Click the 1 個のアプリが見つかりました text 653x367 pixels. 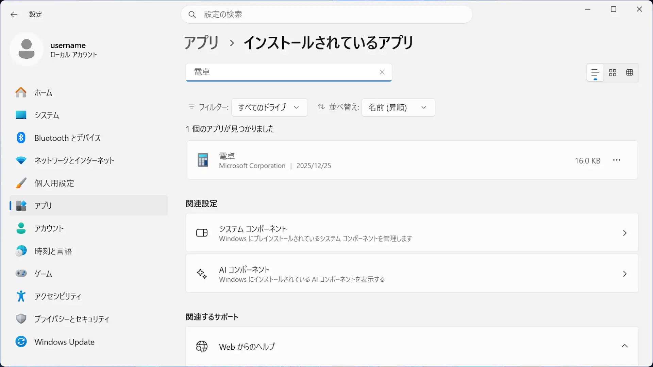[x=230, y=129]
